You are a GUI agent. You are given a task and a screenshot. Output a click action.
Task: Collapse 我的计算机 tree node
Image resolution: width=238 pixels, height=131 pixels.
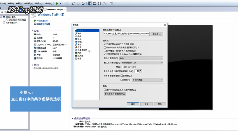[1, 17]
